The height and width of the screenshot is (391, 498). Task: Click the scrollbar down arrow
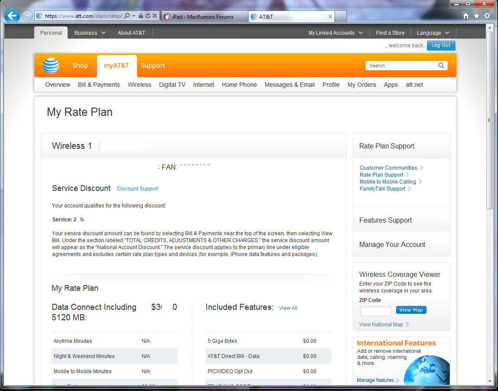[489, 381]
